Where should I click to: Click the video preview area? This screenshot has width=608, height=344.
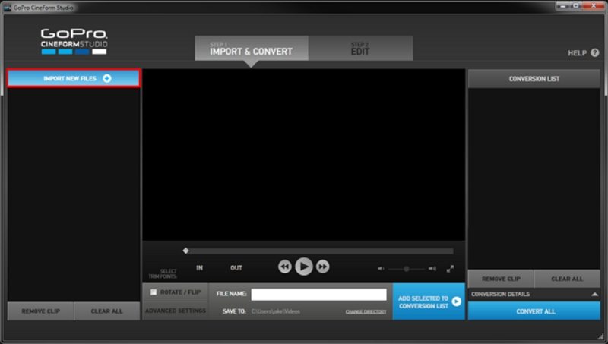(x=303, y=155)
